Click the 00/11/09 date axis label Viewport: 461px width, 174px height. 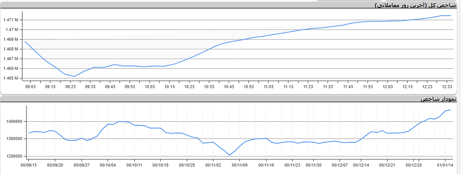point(240,165)
